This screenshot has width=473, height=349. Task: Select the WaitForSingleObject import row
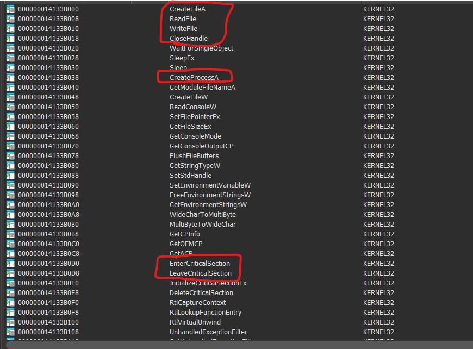(x=201, y=48)
